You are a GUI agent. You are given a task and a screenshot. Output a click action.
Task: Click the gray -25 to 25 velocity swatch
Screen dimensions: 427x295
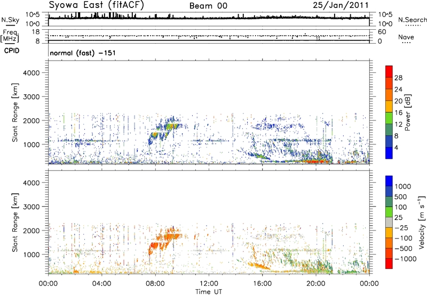point(389,222)
